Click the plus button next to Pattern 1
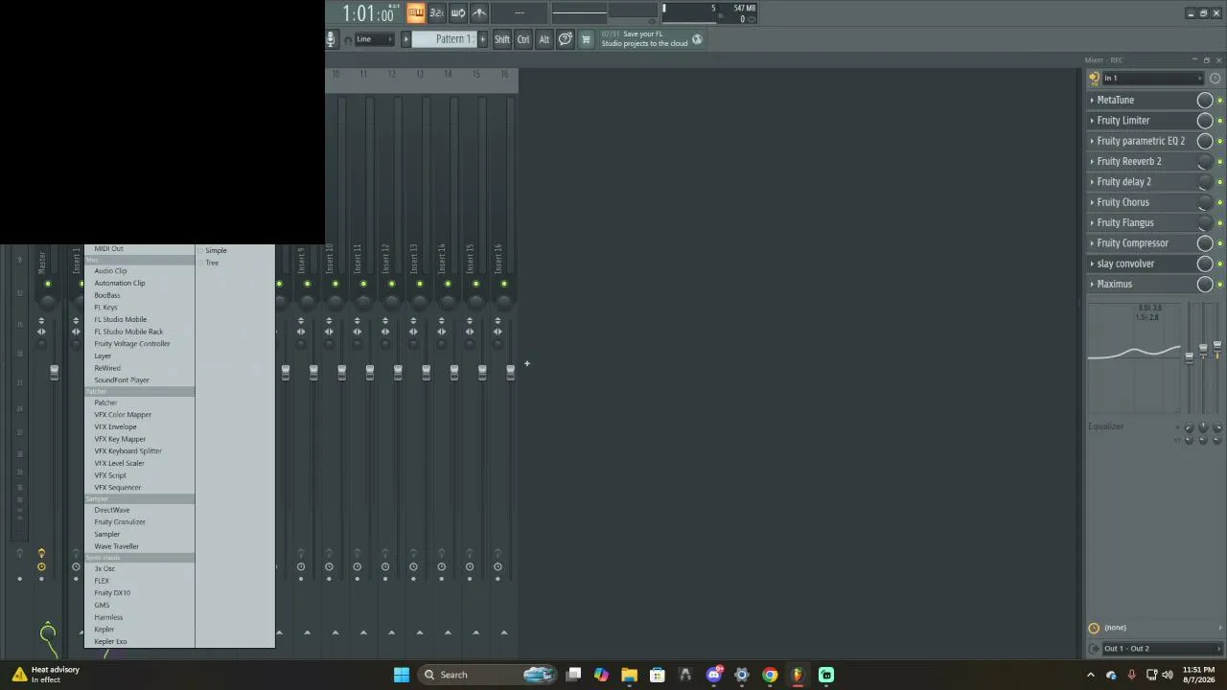The image size is (1227, 690). (482, 39)
